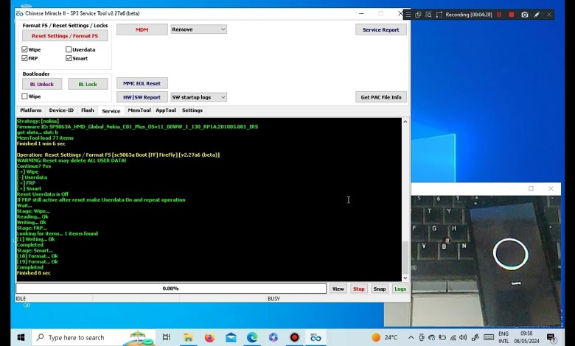The image size is (575, 346).
Task: Click the MDM button
Action: 142,29
